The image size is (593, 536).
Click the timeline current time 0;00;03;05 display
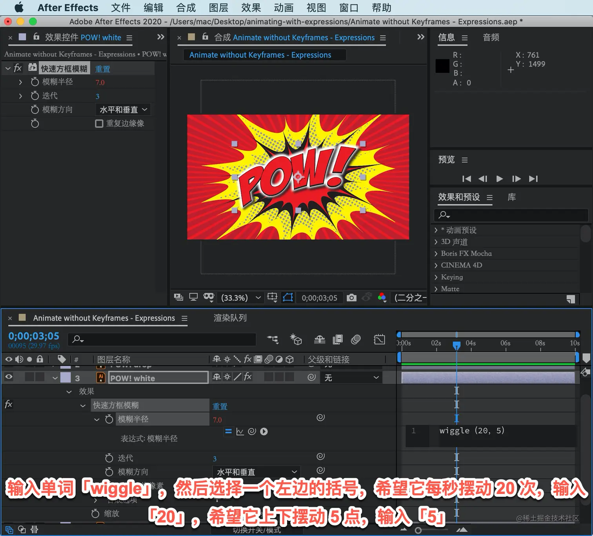click(34, 336)
